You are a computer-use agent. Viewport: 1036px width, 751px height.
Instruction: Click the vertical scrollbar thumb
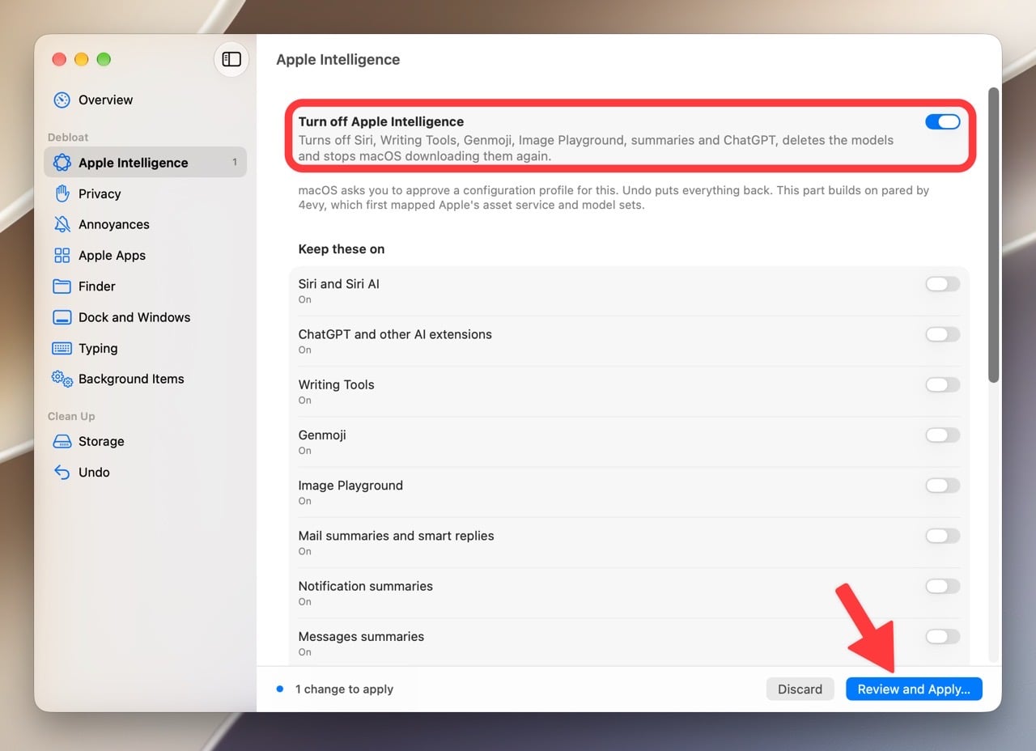(x=994, y=235)
